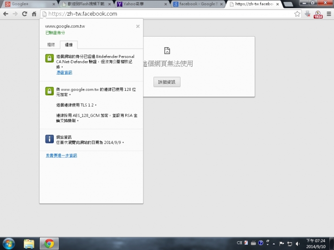
Task: Click the download extension icon with red x
Action: pyautogui.click(x=308, y=14)
